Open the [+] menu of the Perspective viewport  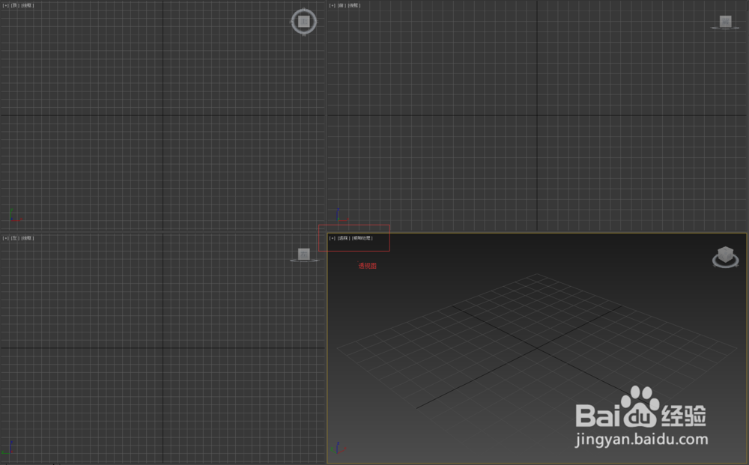[x=333, y=238]
